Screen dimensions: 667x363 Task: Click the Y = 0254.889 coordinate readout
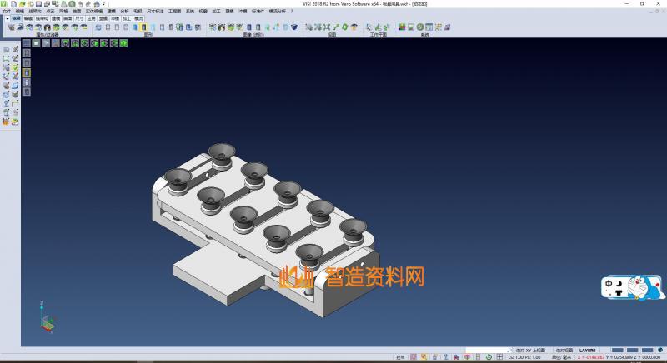619,357
